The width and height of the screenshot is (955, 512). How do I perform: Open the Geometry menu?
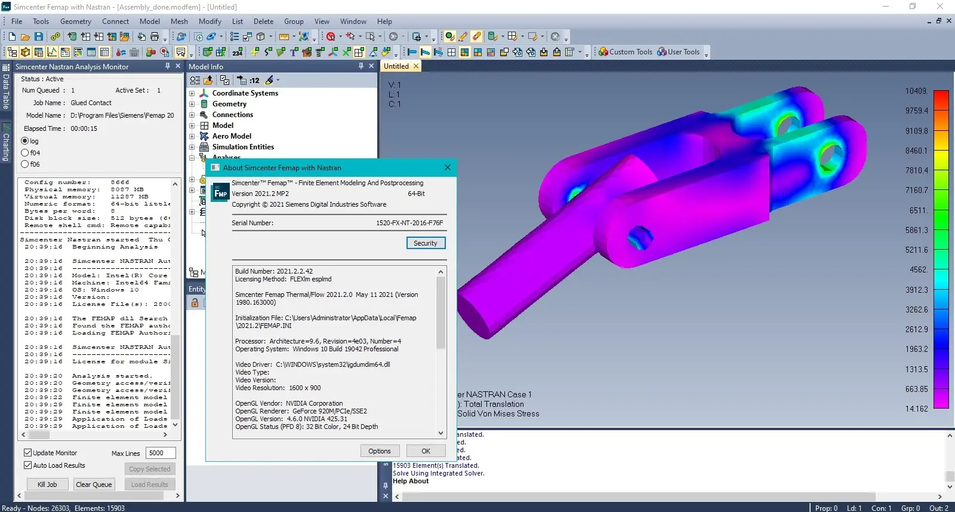[76, 21]
